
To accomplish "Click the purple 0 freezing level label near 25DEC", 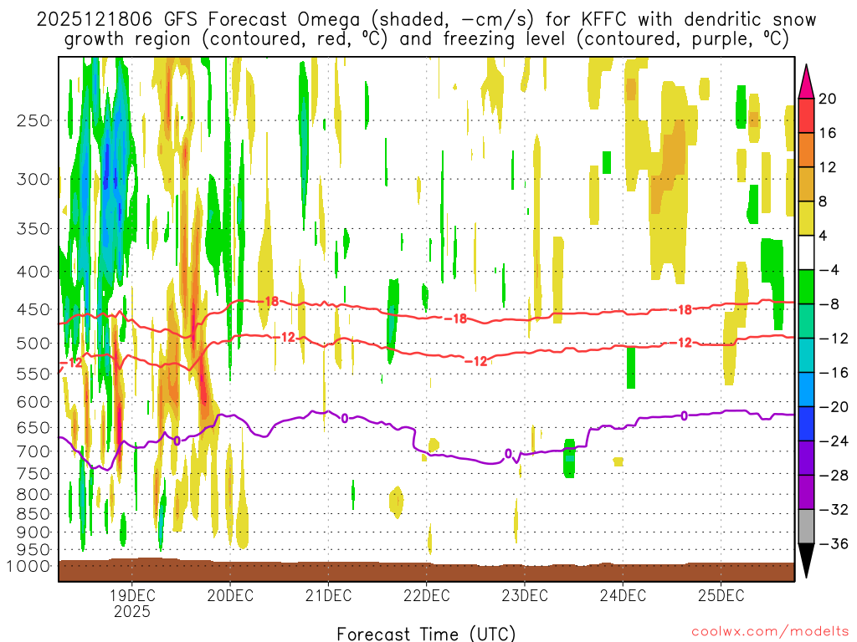I will (684, 416).
